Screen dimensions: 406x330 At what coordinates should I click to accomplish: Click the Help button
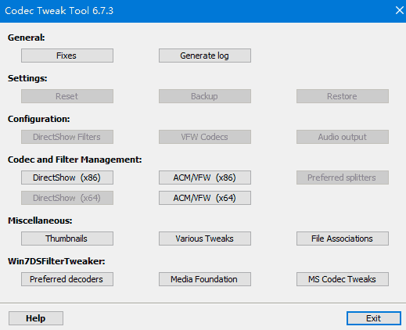click(x=36, y=318)
